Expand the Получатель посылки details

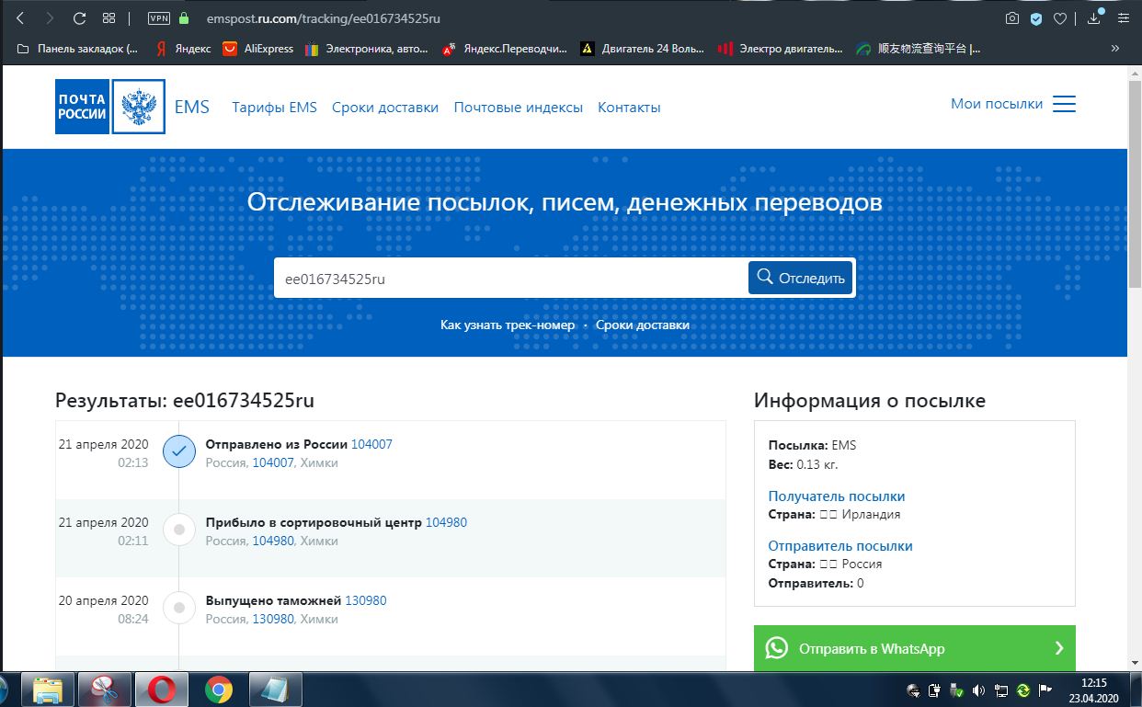coord(836,496)
